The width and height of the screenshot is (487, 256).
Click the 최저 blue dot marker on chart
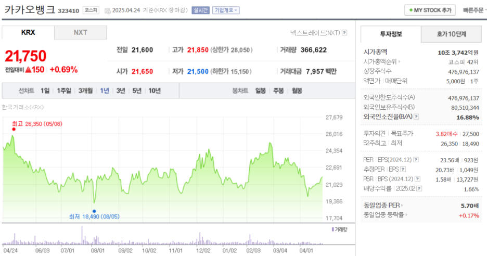(x=94, y=211)
